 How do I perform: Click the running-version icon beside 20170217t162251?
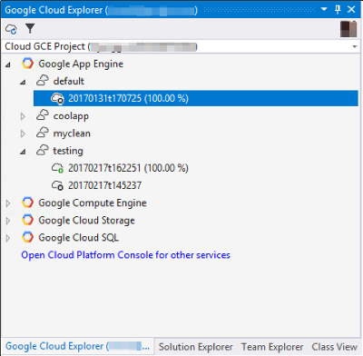(x=57, y=168)
